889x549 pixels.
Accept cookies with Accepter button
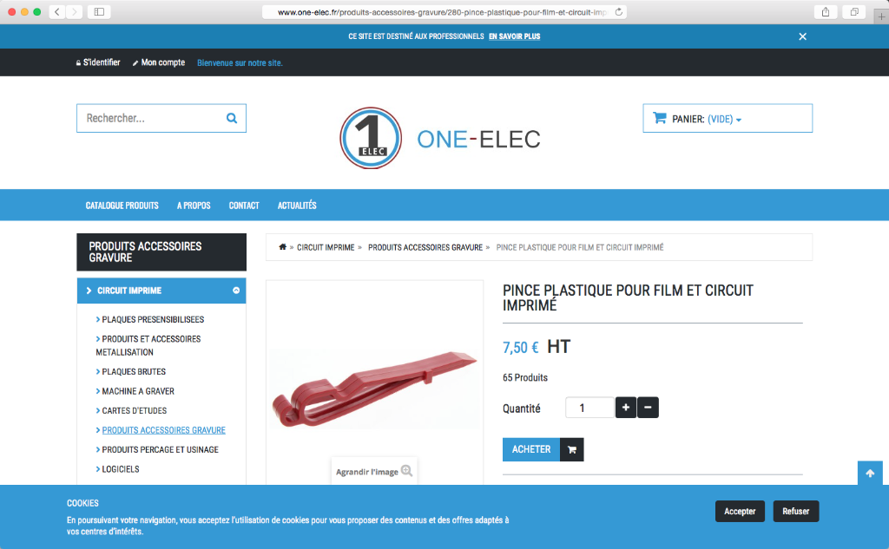[740, 511]
